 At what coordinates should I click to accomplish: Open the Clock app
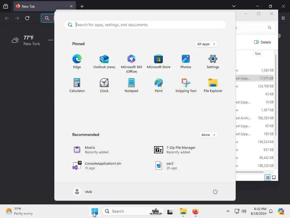point(104,85)
